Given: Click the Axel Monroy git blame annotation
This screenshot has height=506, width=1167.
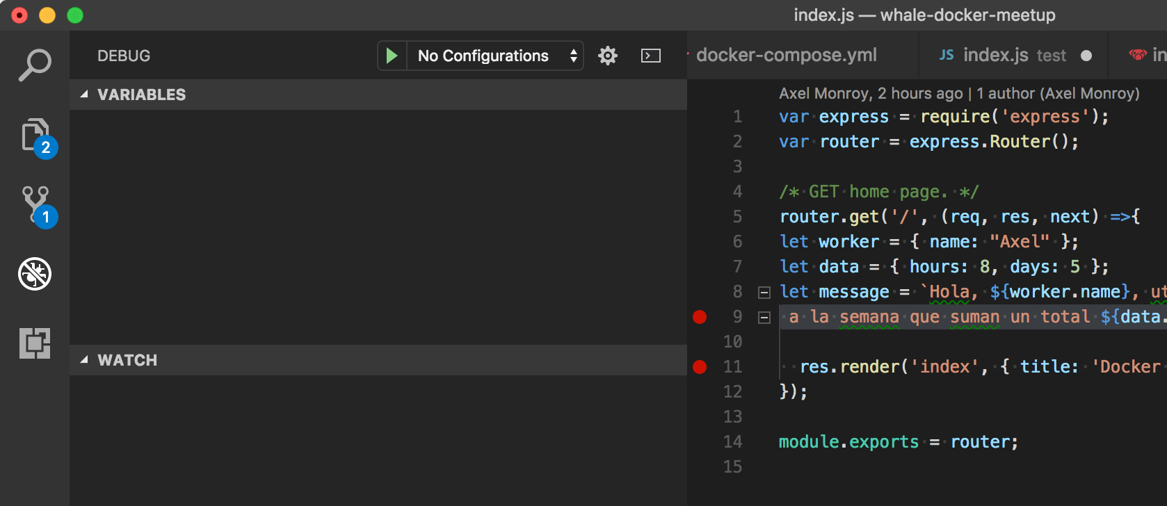Looking at the screenshot, I should [x=959, y=93].
